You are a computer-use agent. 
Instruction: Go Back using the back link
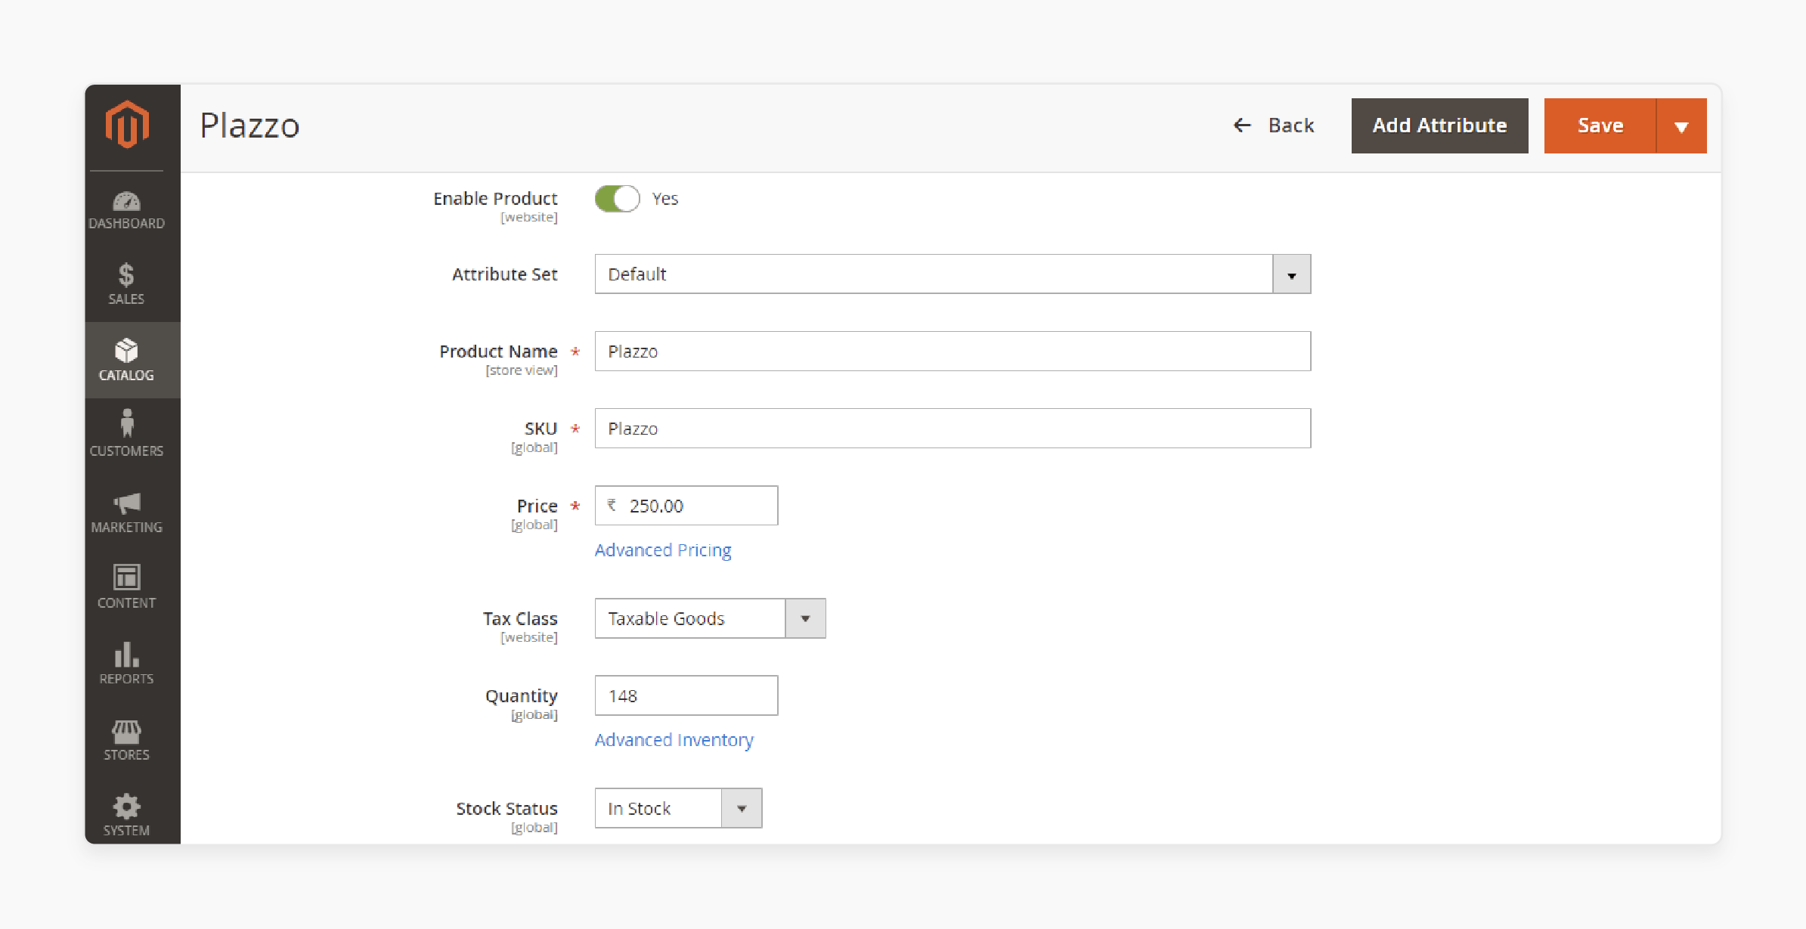coord(1274,125)
